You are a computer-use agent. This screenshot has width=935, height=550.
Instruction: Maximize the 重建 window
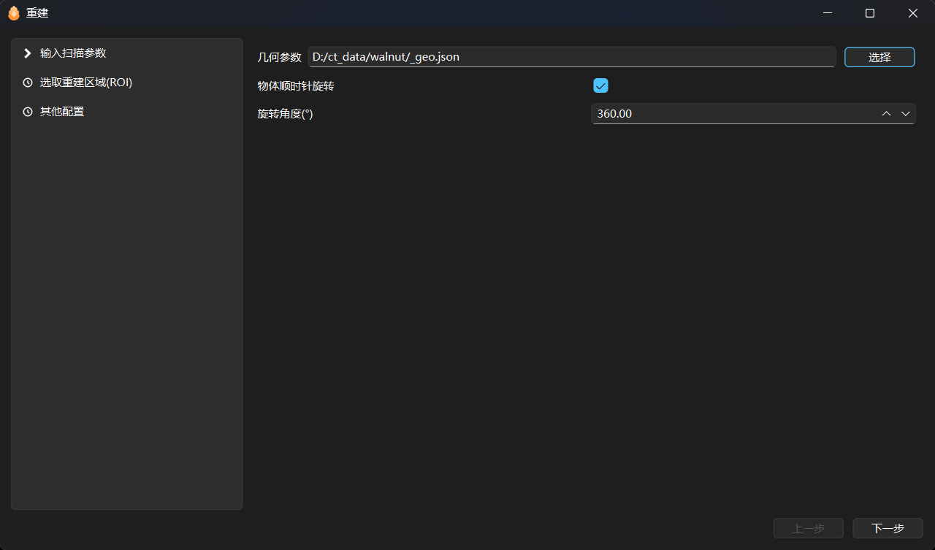click(x=870, y=13)
